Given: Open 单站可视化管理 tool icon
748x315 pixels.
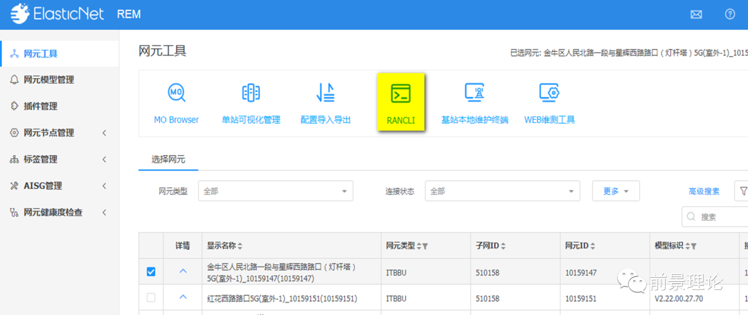Looking at the screenshot, I should [251, 104].
